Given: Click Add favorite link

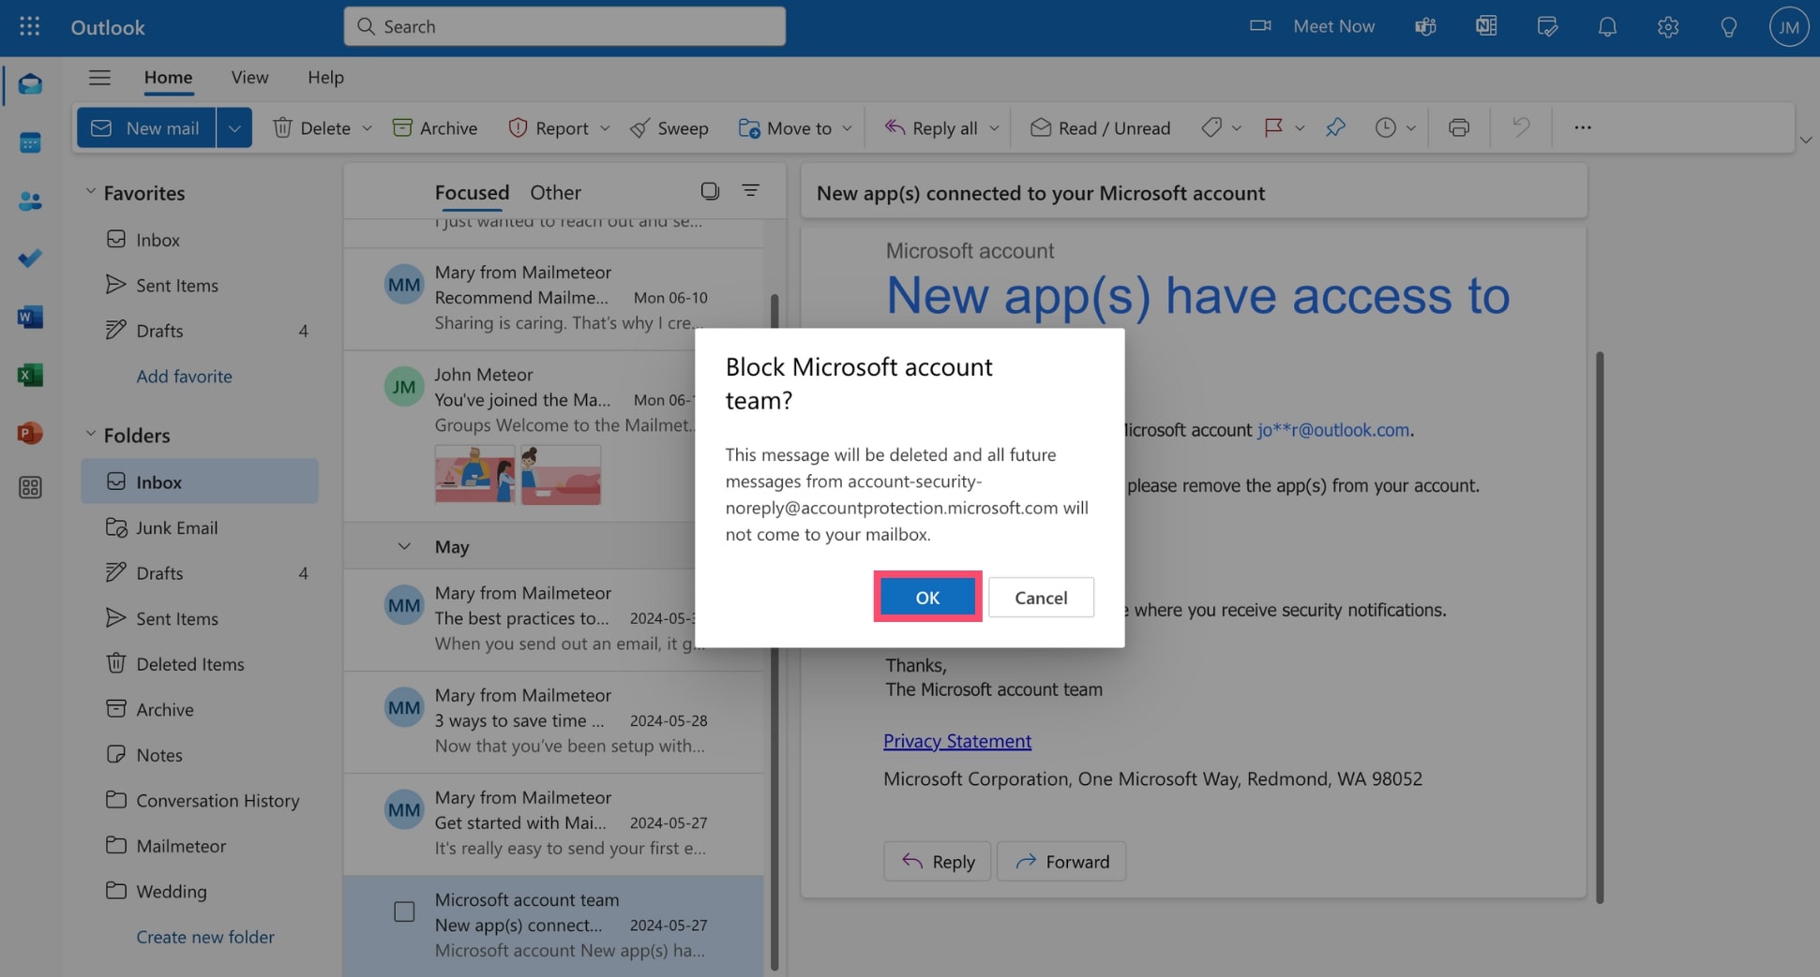Looking at the screenshot, I should click(x=184, y=376).
